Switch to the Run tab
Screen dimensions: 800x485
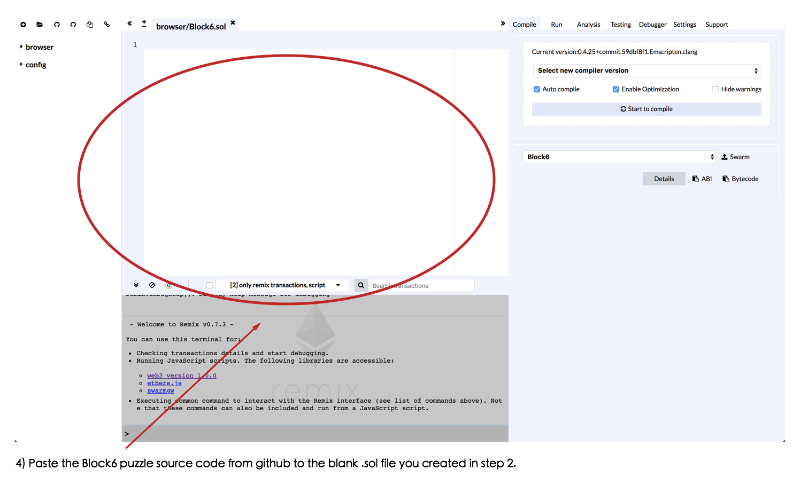tap(557, 25)
